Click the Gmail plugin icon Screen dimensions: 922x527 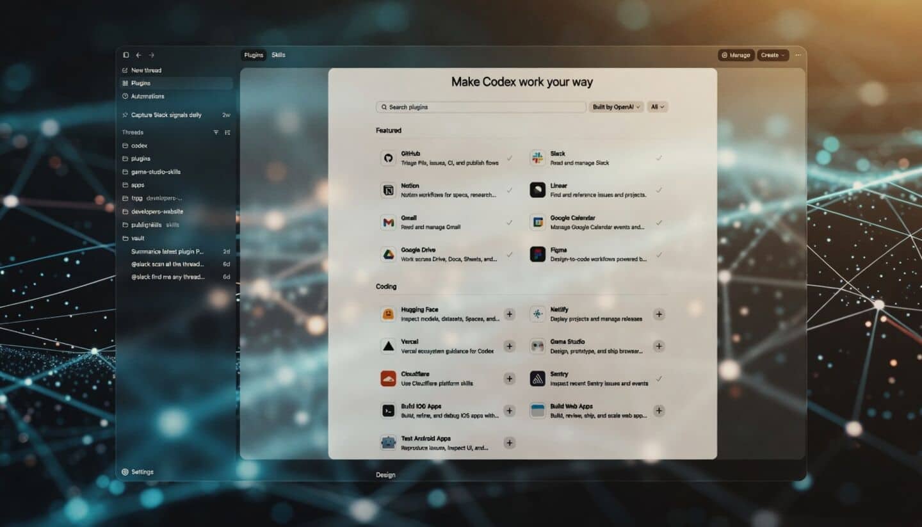click(x=388, y=222)
